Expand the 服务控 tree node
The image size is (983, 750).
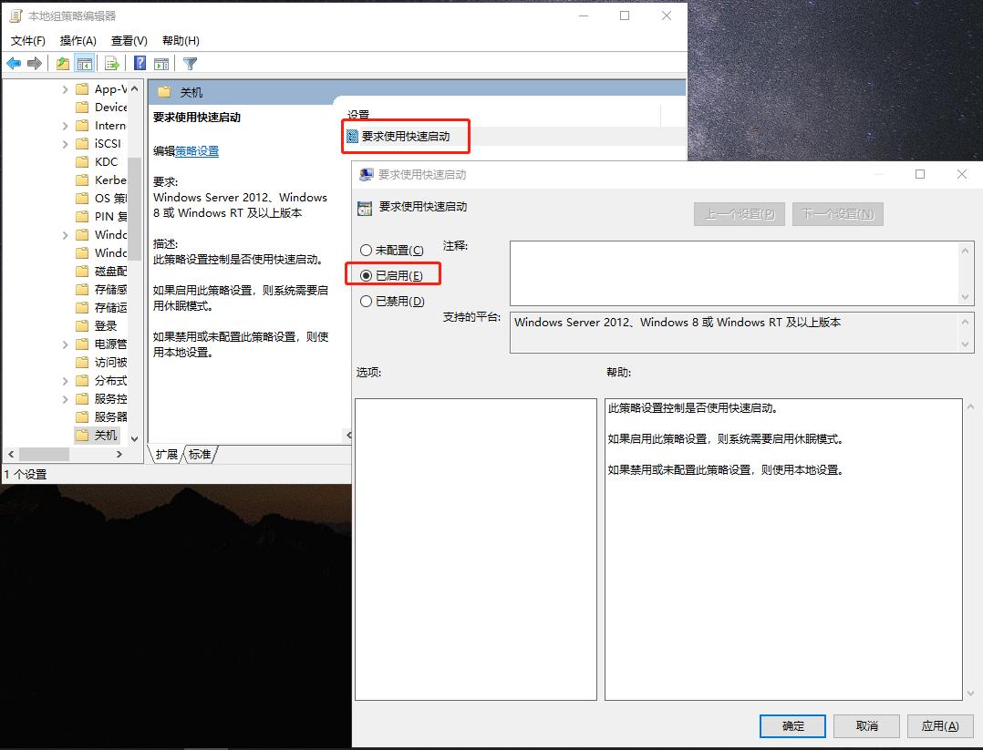tap(65, 398)
